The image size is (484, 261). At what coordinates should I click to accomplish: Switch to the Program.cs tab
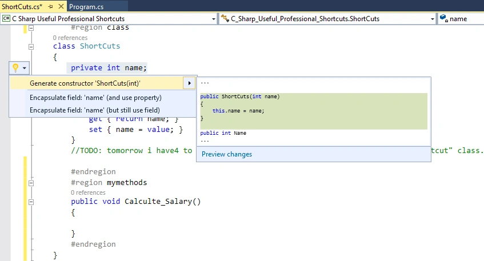coord(86,6)
